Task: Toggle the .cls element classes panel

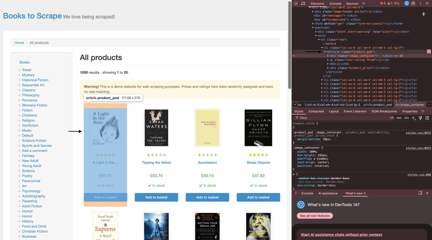Action: 406,118
